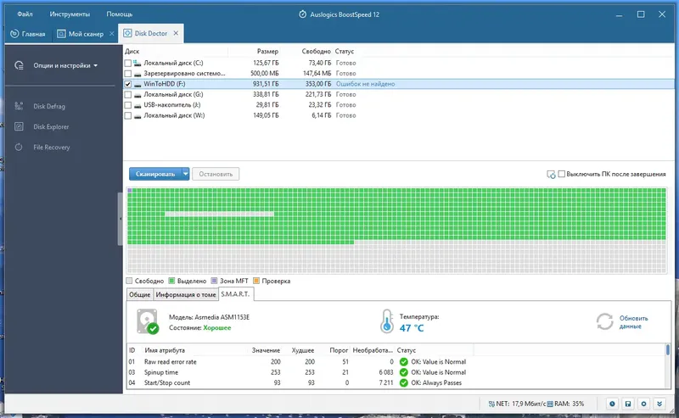The height and width of the screenshot is (418, 679).
Task: Click the green Выделено legend swatch
Action: tap(171, 281)
